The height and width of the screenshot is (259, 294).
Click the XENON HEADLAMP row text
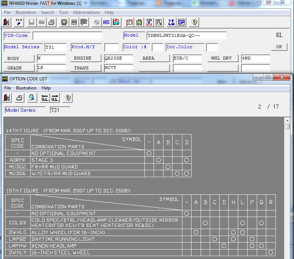[x=54, y=246]
